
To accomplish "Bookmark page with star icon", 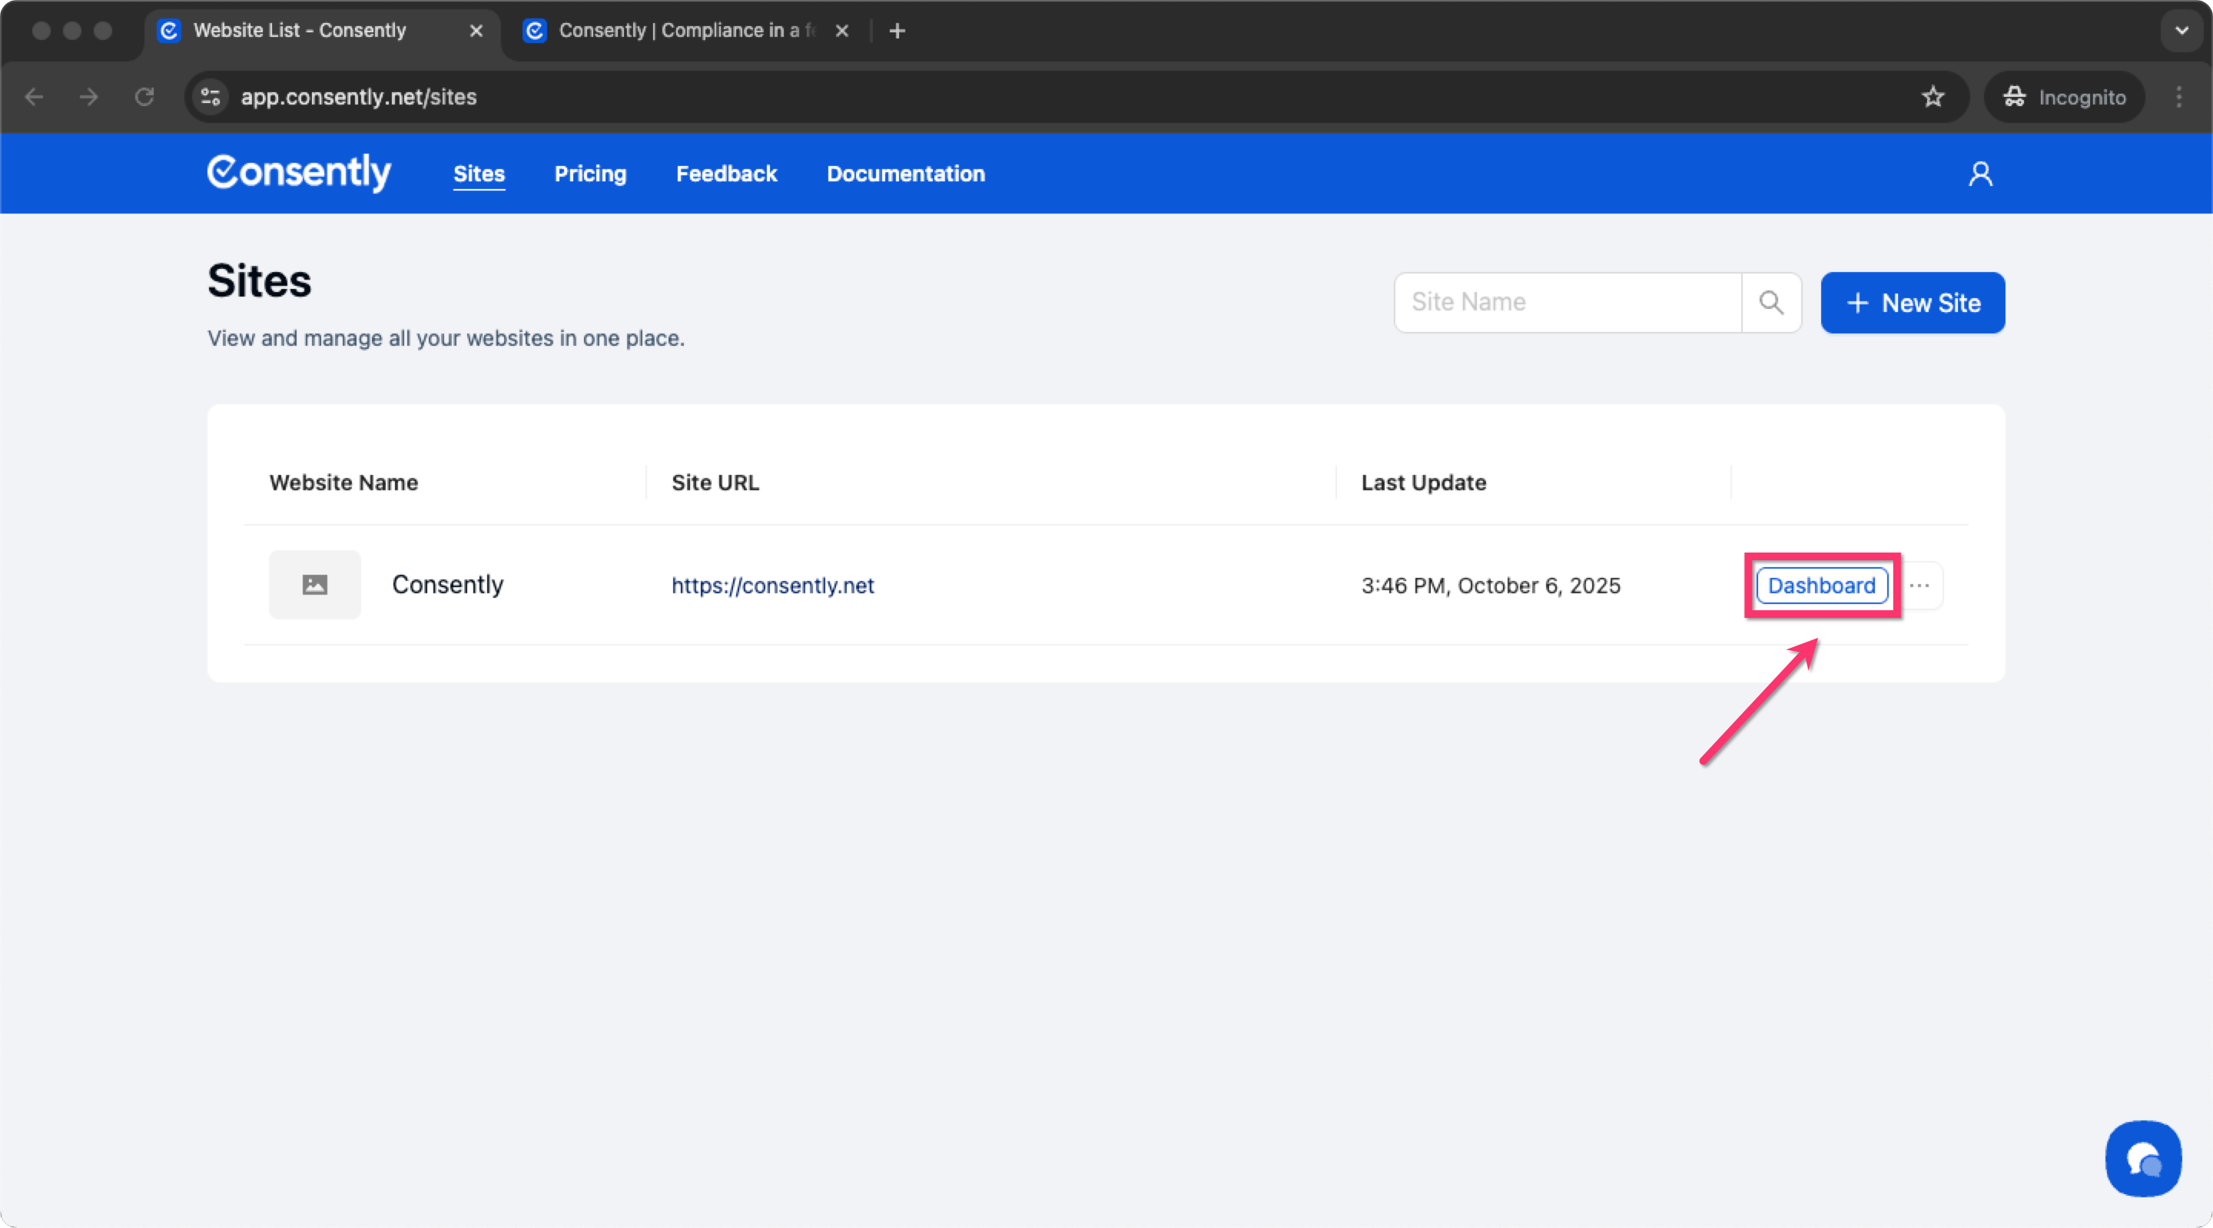I will point(1933,97).
